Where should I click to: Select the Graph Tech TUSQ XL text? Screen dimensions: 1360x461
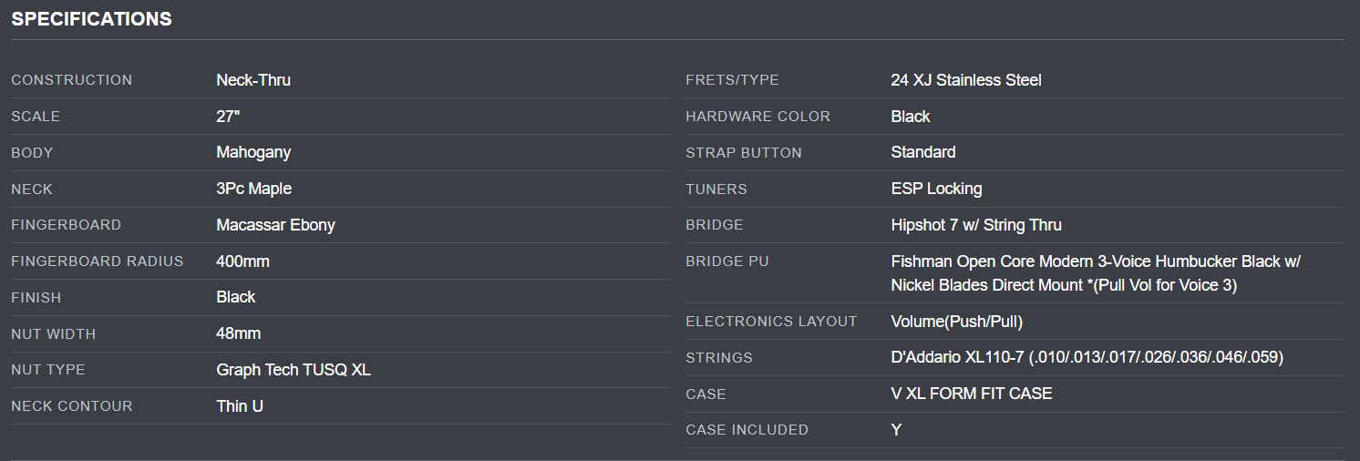294,370
